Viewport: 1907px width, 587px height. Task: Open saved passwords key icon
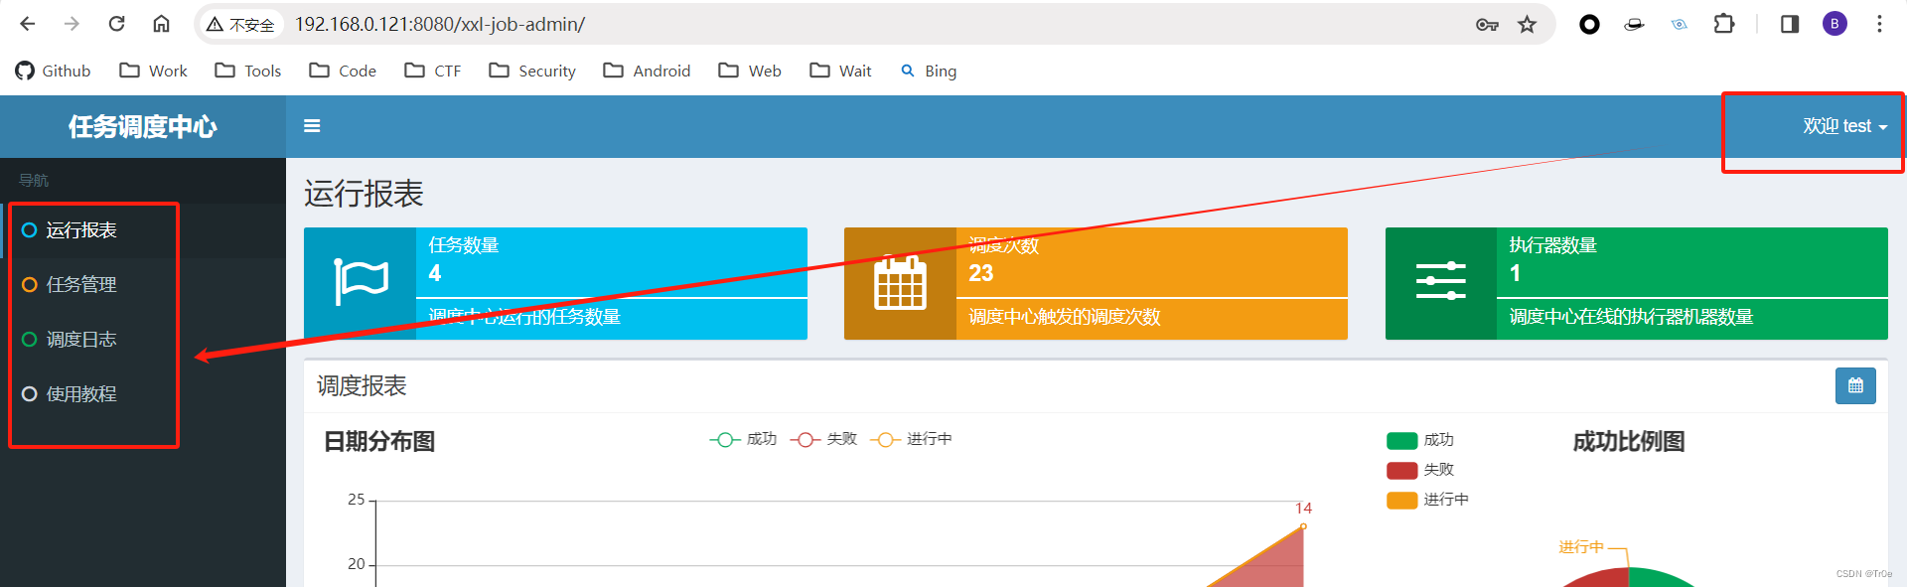tap(1487, 25)
